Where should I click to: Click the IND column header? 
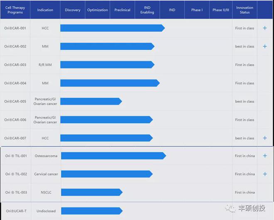[x=172, y=10]
